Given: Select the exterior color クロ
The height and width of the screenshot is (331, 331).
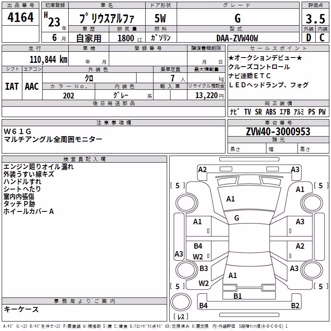Looking at the screenshot, I should [89, 78].
